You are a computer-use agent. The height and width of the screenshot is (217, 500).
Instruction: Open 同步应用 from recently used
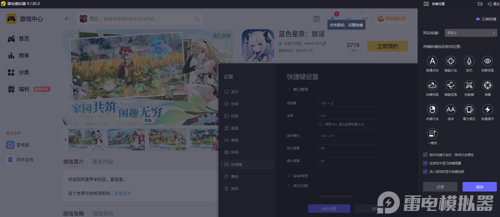pyautogui.click(x=20, y=160)
